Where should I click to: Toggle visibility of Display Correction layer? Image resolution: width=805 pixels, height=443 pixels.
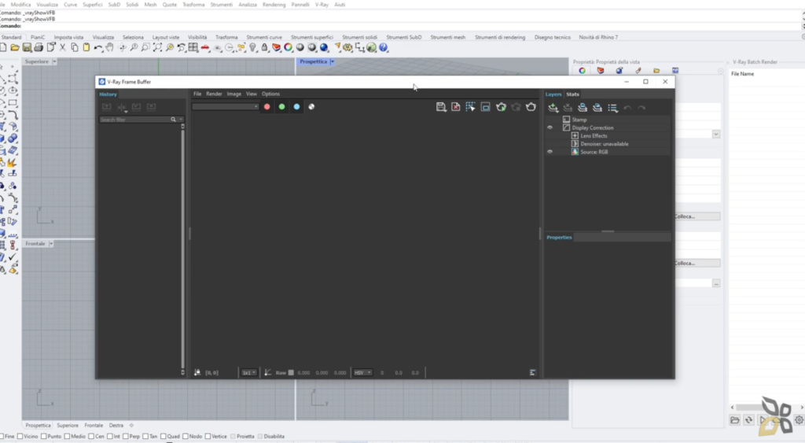coord(550,127)
